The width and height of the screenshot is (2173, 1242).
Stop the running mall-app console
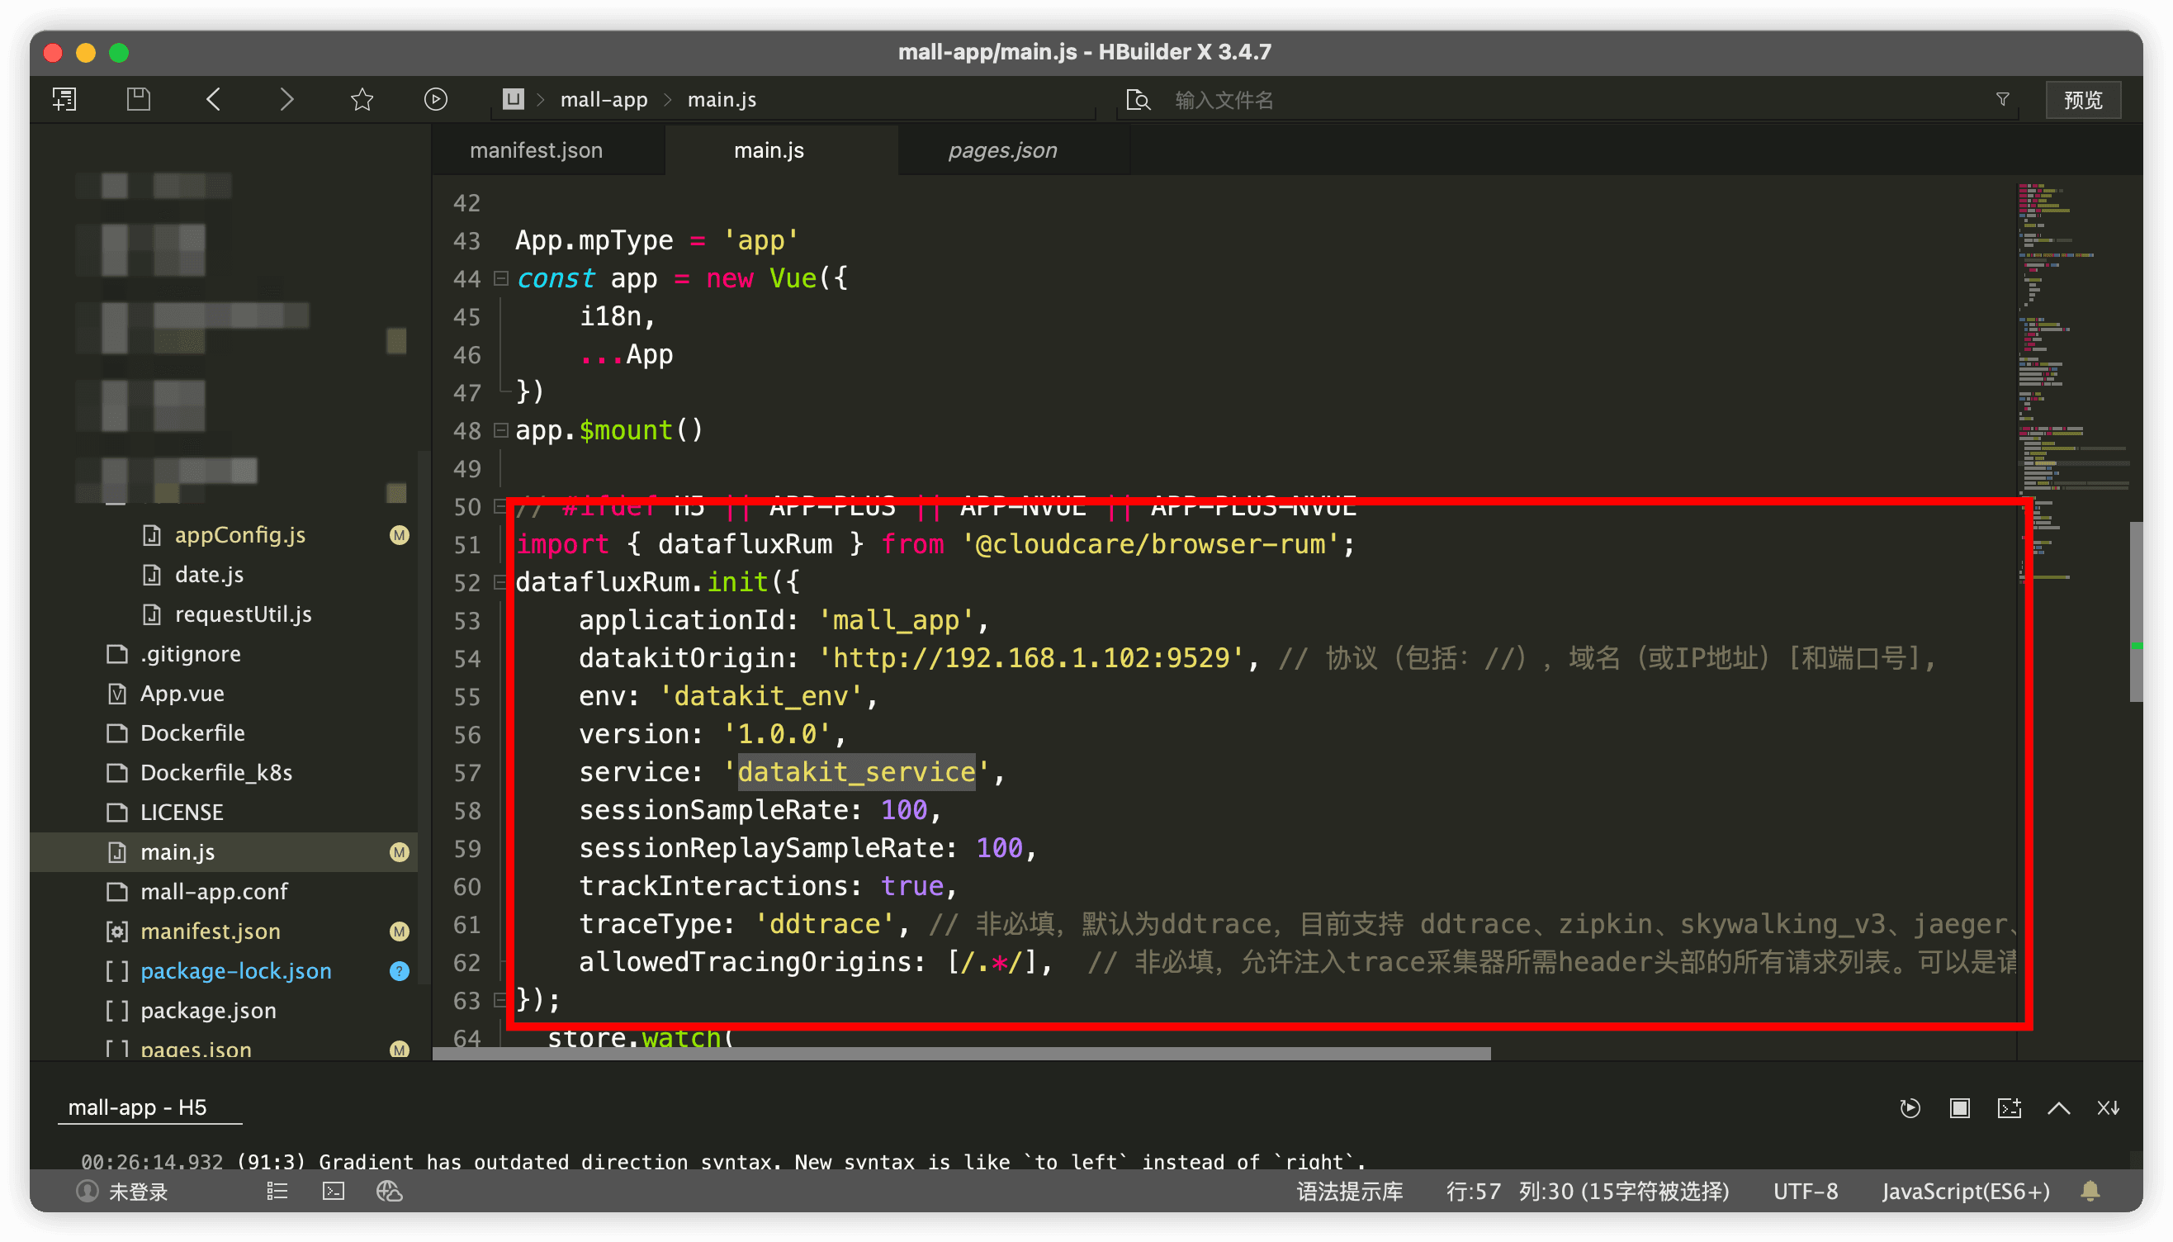click(1960, 1108)
